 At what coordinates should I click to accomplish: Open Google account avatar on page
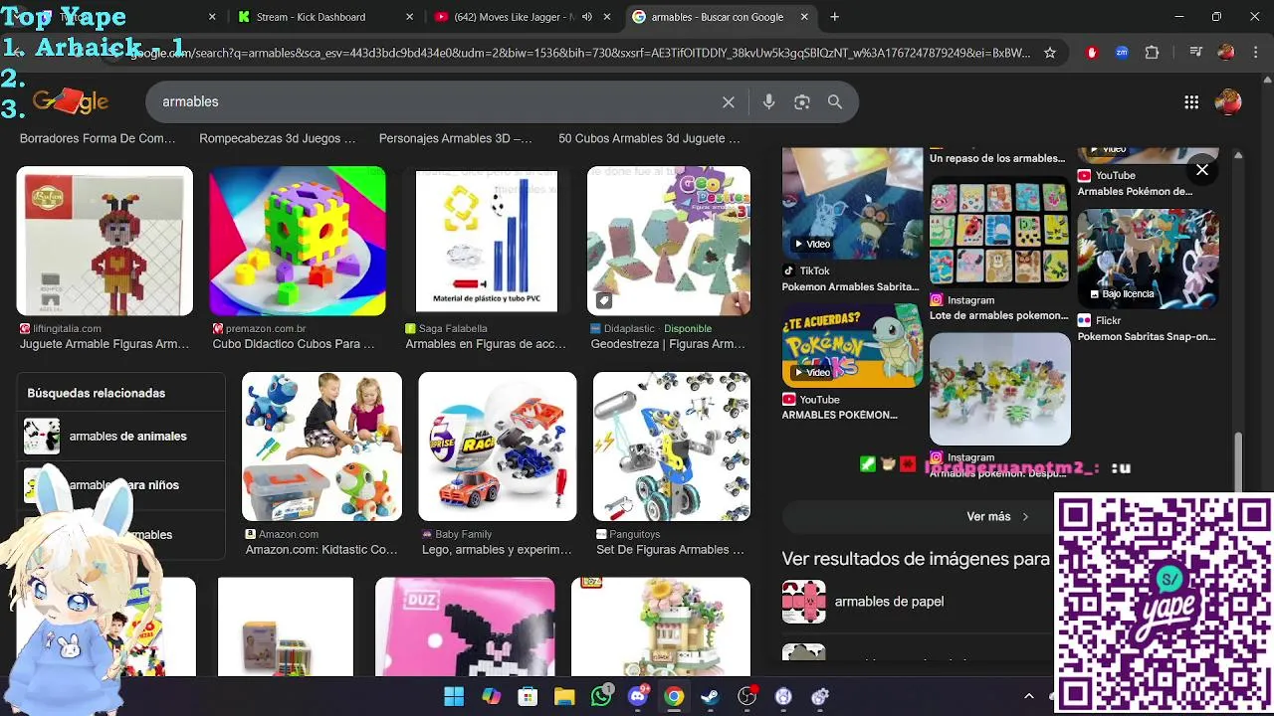point(1229,101)
